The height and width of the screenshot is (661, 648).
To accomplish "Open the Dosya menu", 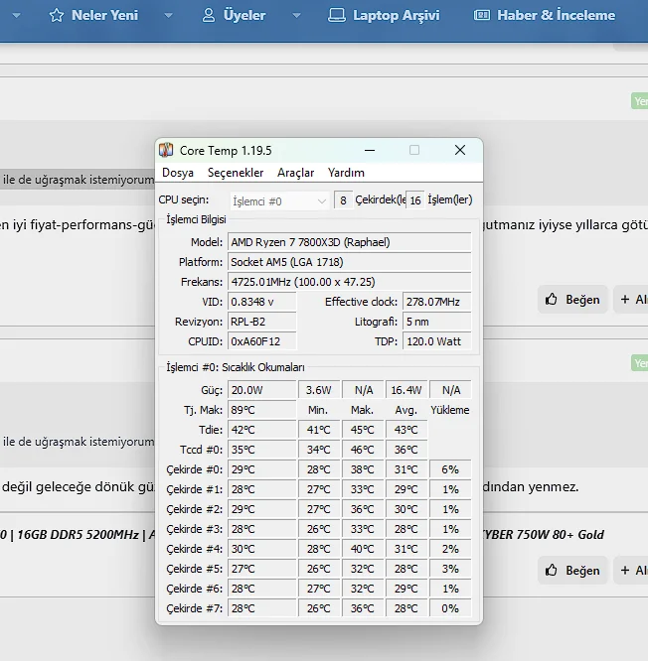I will tap(178, 173).
